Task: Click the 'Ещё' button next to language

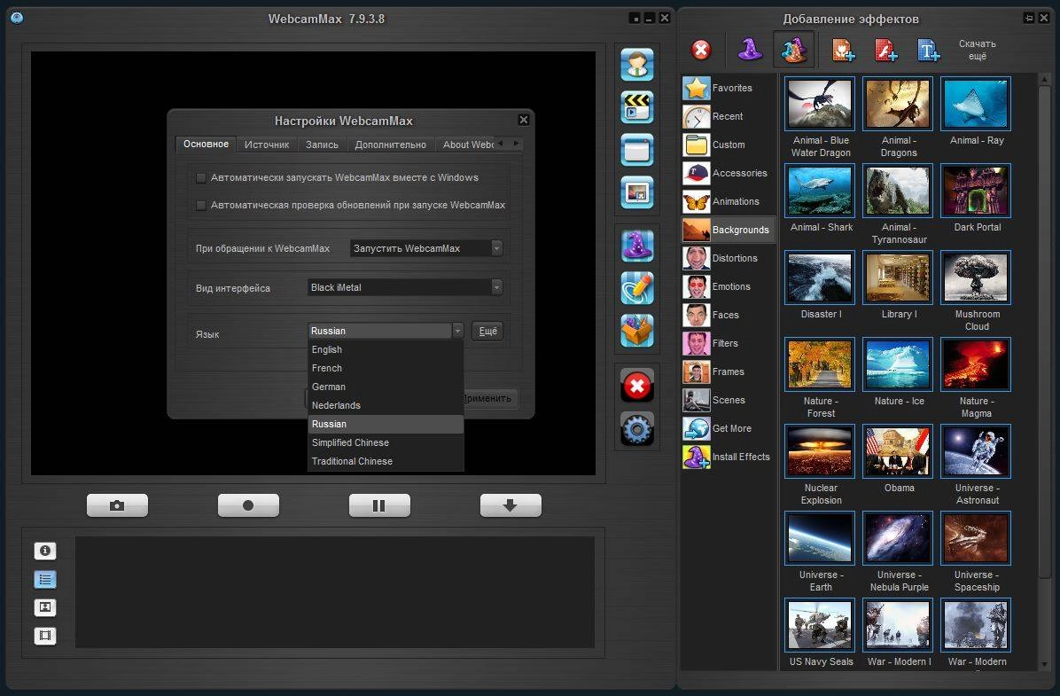Action: (x=487, y=331)
